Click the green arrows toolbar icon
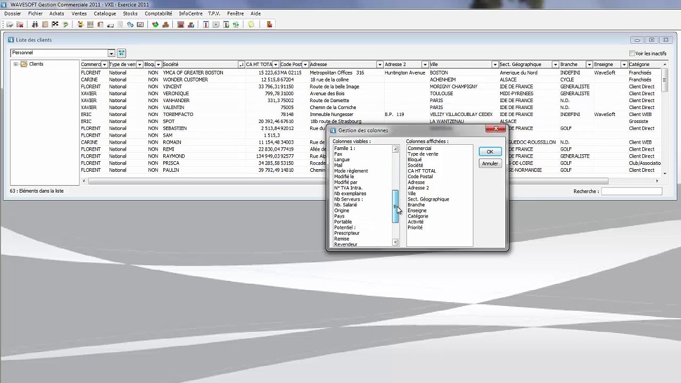This screenshot has width=681, height=383. point(236,24)
